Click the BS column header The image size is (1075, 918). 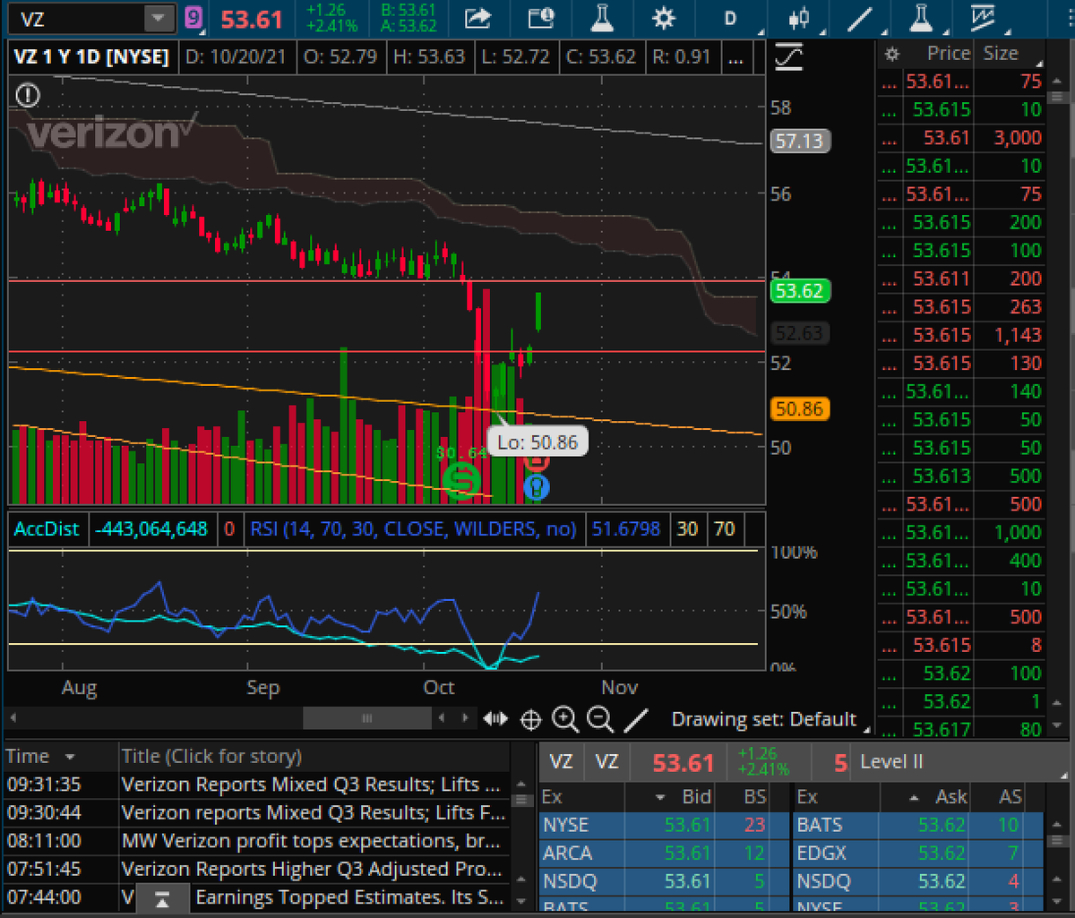coord(754,796)
